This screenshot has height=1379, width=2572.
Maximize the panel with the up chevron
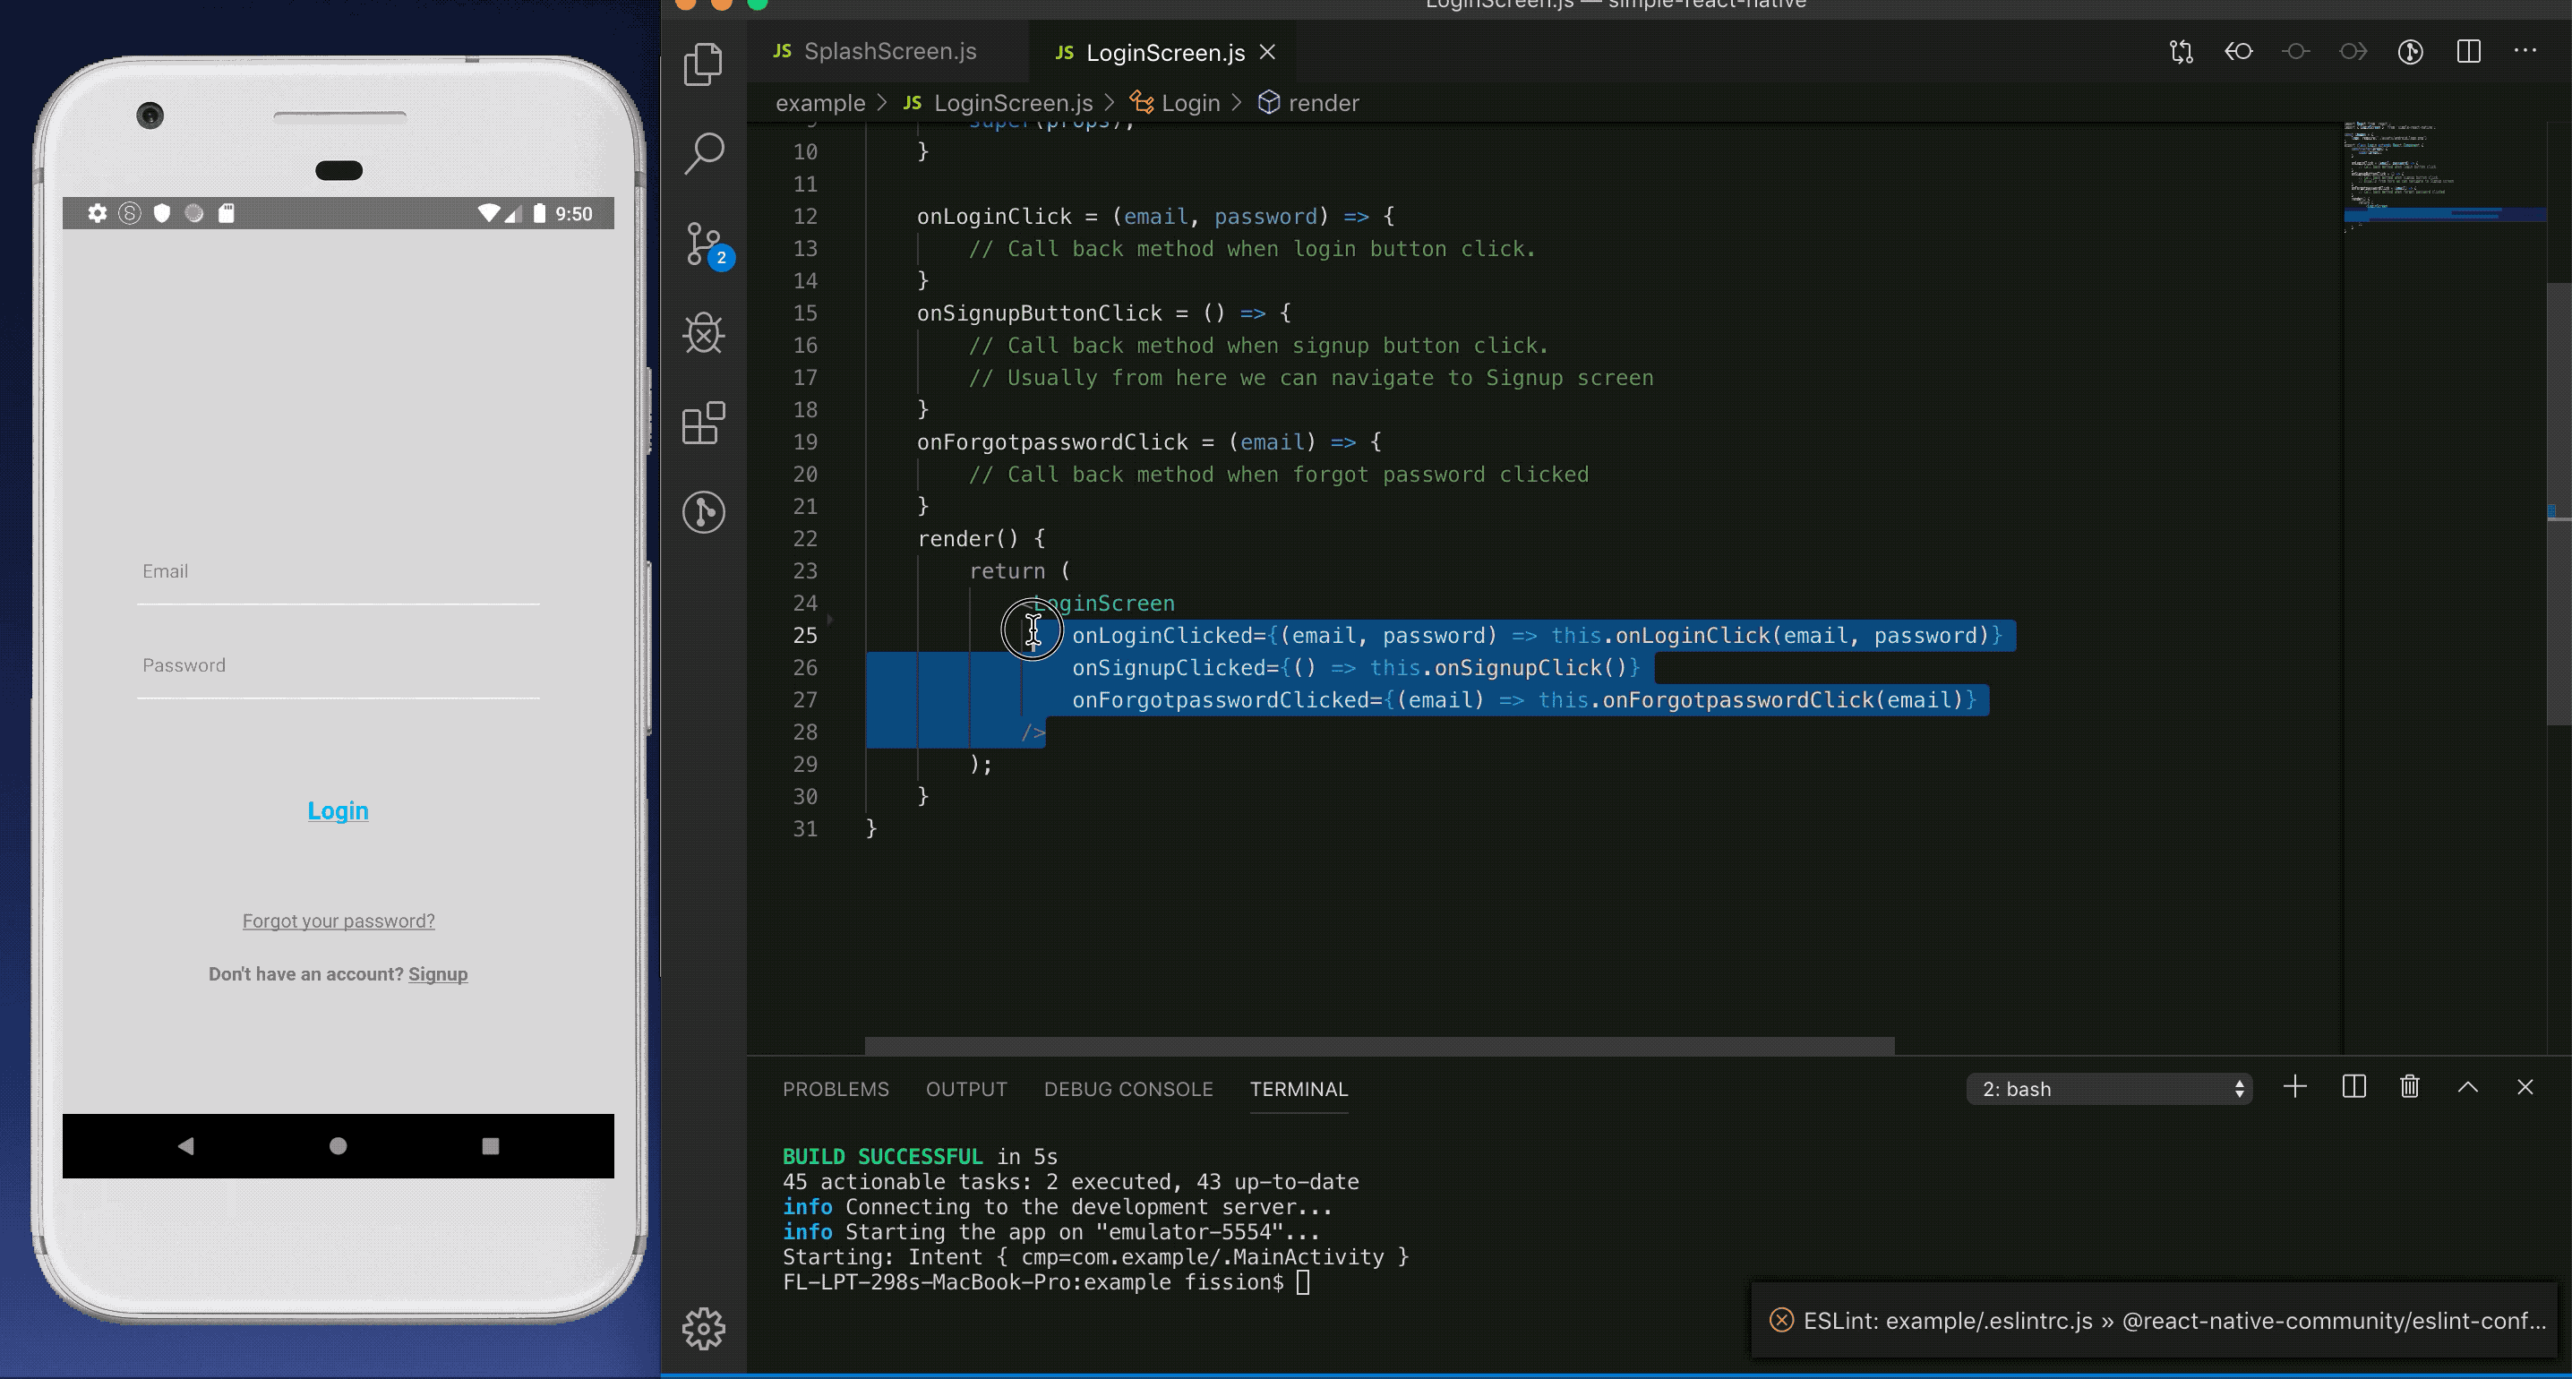coord(2467,1086)
